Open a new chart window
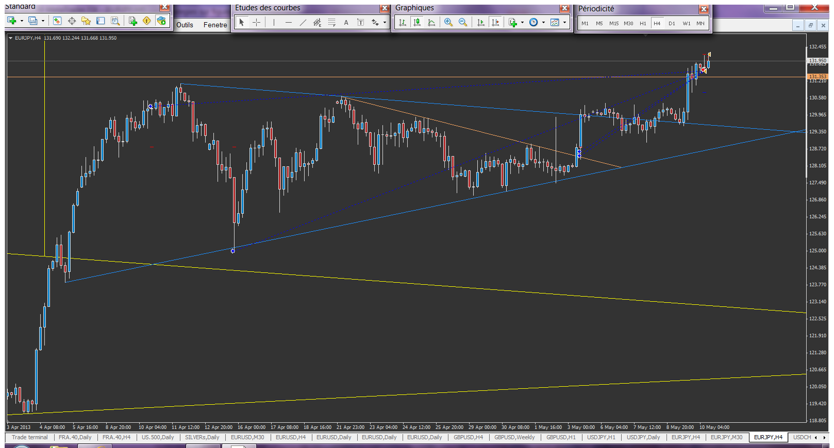 coord(11,21)
